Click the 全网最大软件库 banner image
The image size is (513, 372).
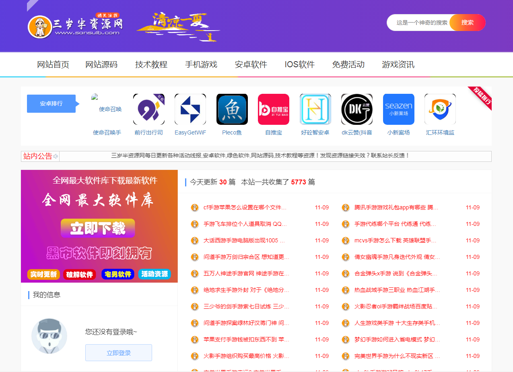pos(99,226)
